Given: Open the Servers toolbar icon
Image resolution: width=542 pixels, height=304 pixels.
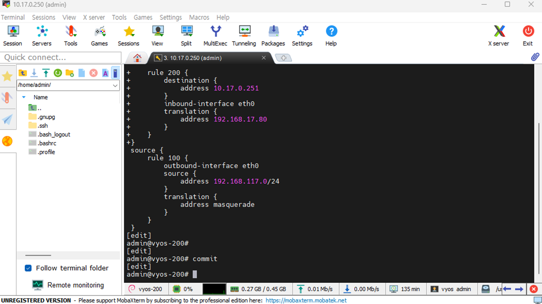Looking at the screenshot, I should click(x=42, y=36).
